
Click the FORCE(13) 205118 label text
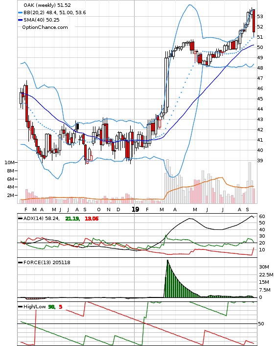[46, 263]
